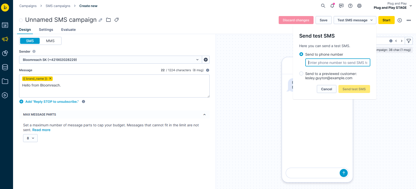Image resolution: width=416 pixels, height=189 pixels.
Task: Open the settings gear icon
Action: (359, 6)
